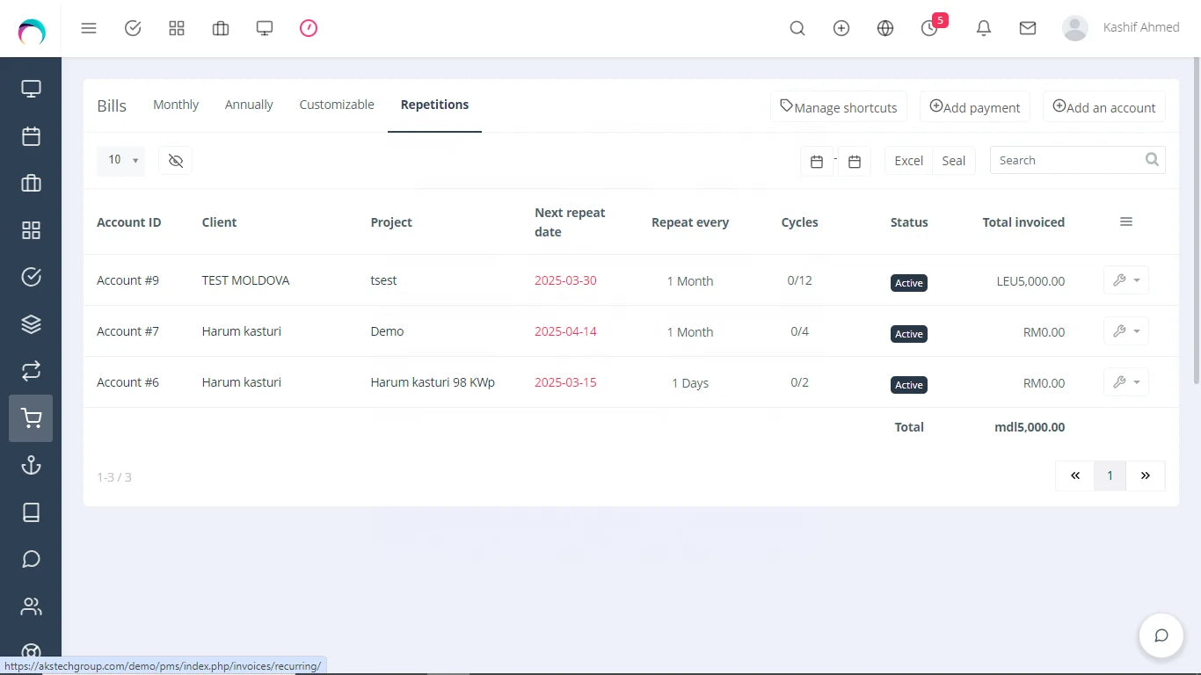
Task: Click the sidebar anchor icon
Action: coord(31,465)
